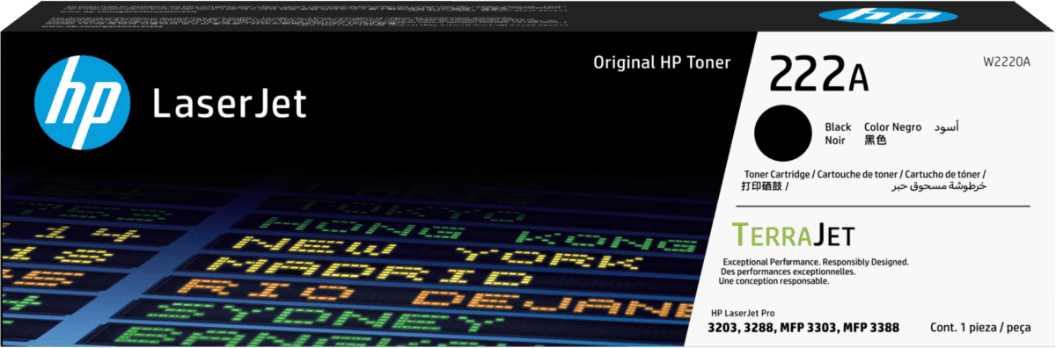The image size is (1056, 348).
Task: Click the Color Negro label
Action: click(x=893, y=127)
